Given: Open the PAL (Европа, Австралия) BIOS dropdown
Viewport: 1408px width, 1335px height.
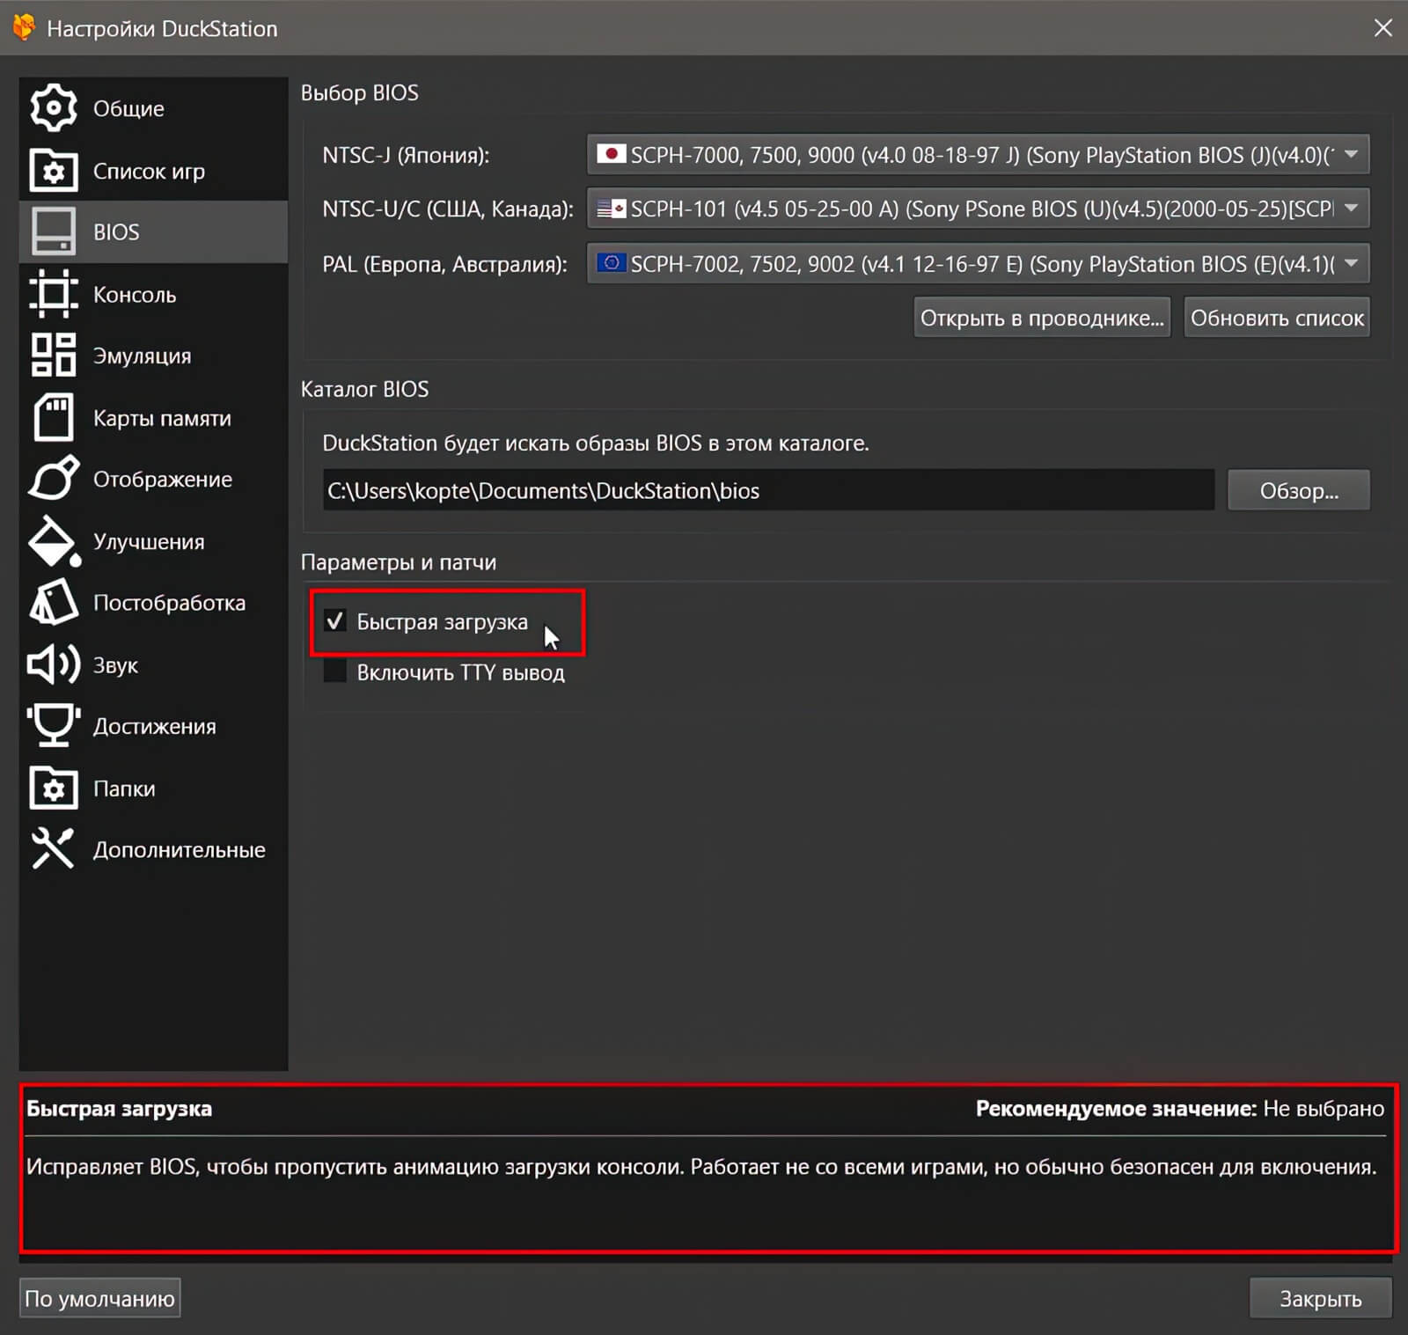Looking at the screenshot, I should click(978, 263).
